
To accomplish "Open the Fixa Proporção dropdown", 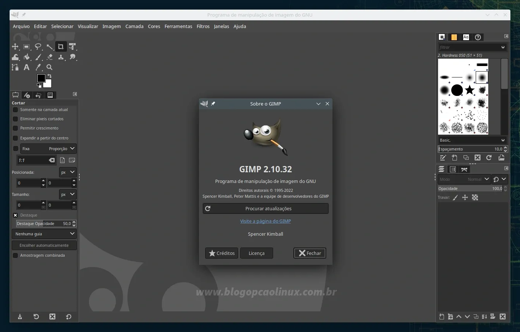I will pos(48,149).
